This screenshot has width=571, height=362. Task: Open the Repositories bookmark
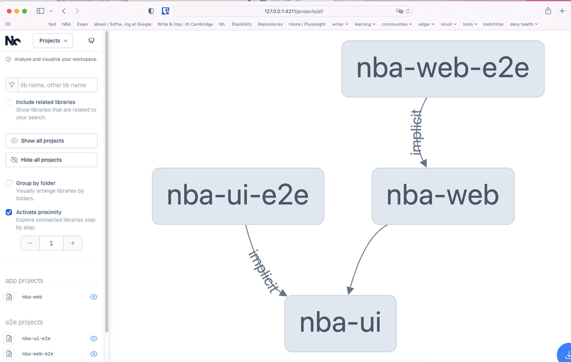coord(270,24)
